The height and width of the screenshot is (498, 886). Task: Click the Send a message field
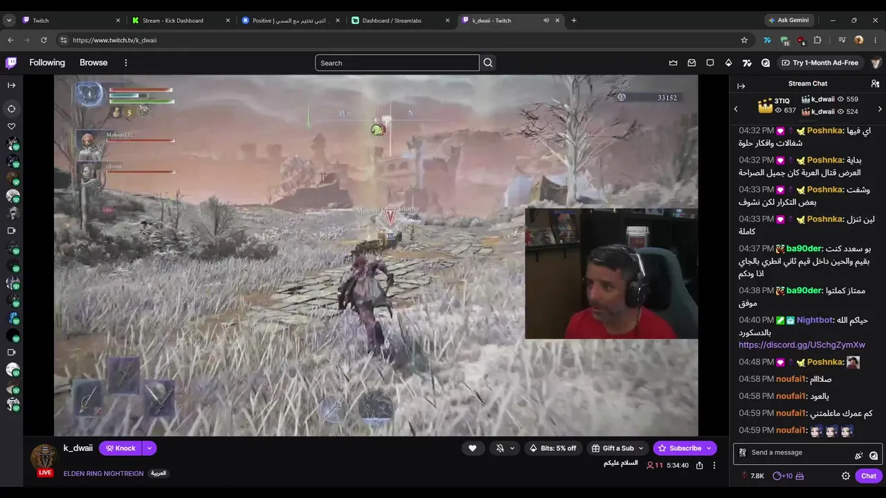pyautogui.click(x=806, y=453)
